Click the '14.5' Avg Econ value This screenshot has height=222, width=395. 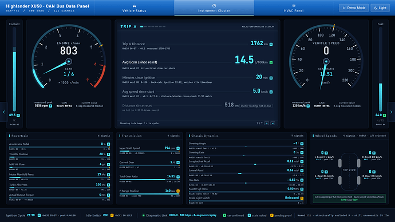click(x=244, y=60)
